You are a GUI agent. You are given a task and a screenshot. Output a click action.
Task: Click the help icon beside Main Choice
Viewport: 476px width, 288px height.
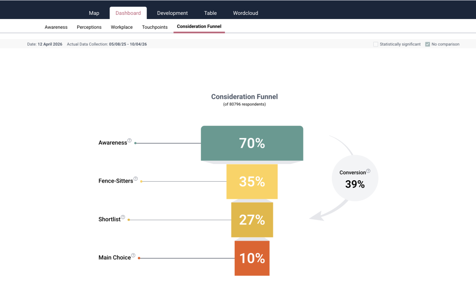pyautogui.click(x=133, y=255)
